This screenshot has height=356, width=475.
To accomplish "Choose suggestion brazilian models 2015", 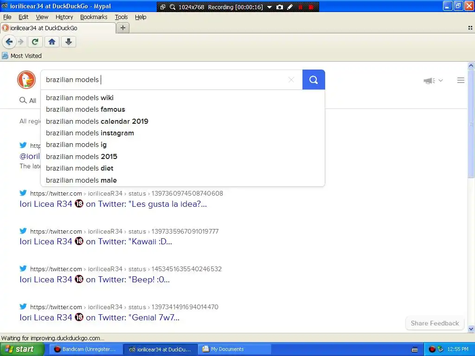I will [183, 157].
